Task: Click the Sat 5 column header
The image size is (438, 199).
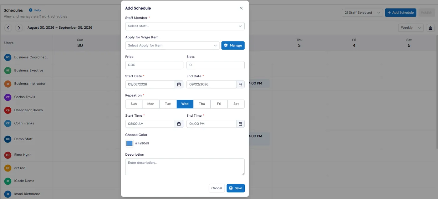Action: click(409, 43)
